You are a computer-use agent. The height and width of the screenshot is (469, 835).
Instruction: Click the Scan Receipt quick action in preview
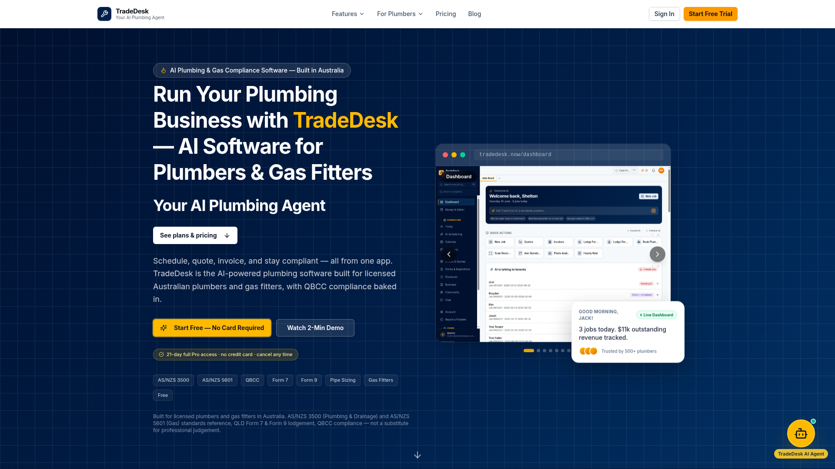coord(500,253)
